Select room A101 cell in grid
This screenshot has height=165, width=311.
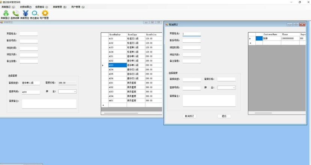(118, 39)
